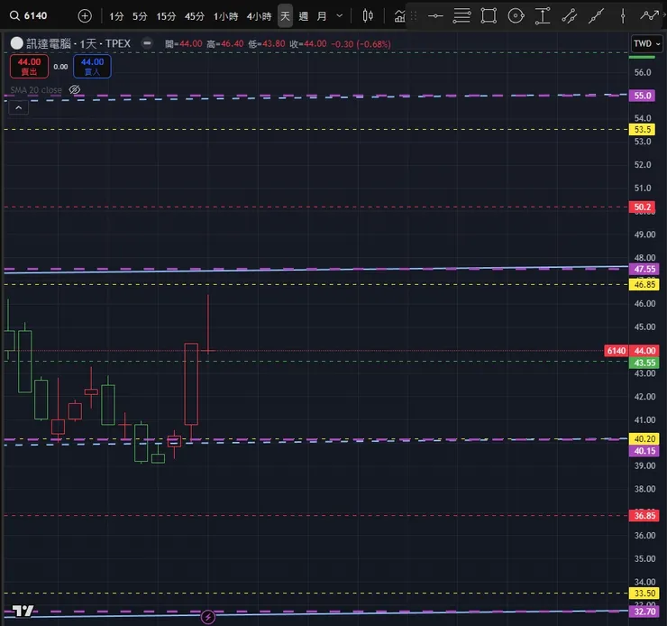
Task: Grab the drawing toolbar drag handle
Action: (414, 16)
